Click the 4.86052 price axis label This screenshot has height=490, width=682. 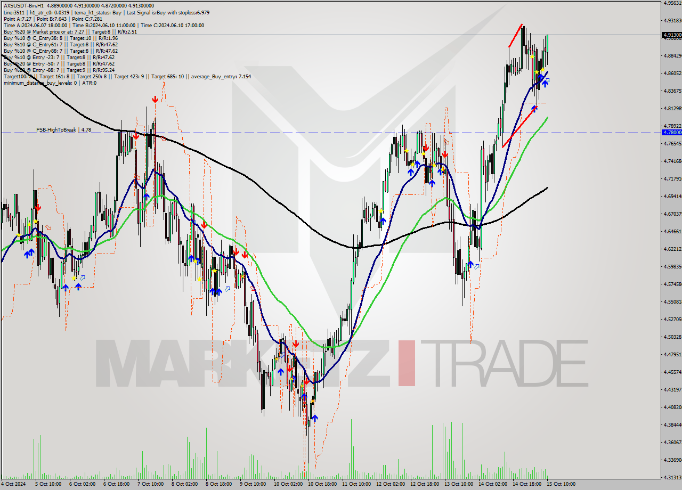672,73
